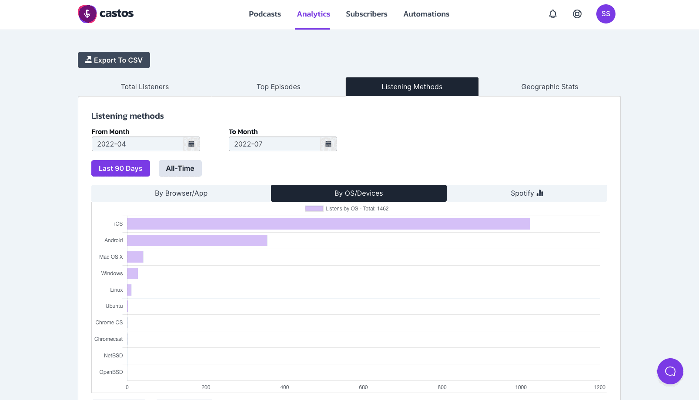Select the By OS/Devices tab
The width and height of the screenshot is (699, 400).
point(359,193)
